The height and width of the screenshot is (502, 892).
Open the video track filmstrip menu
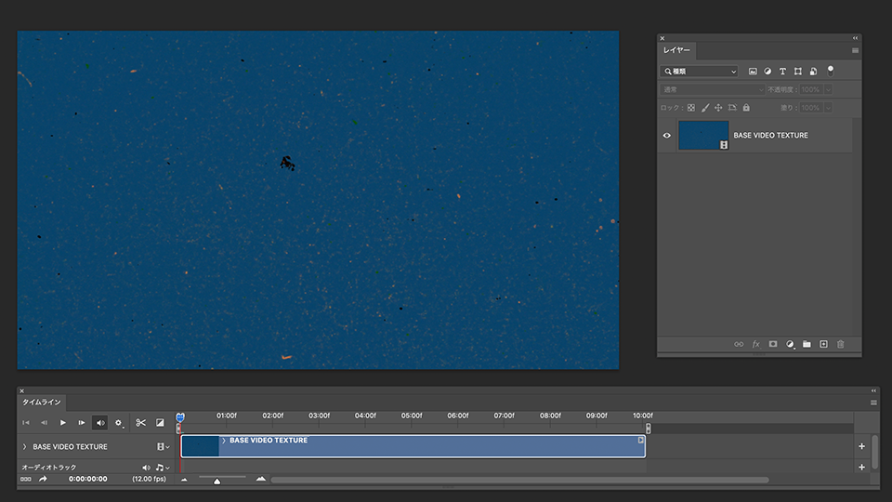pos(164,447)
